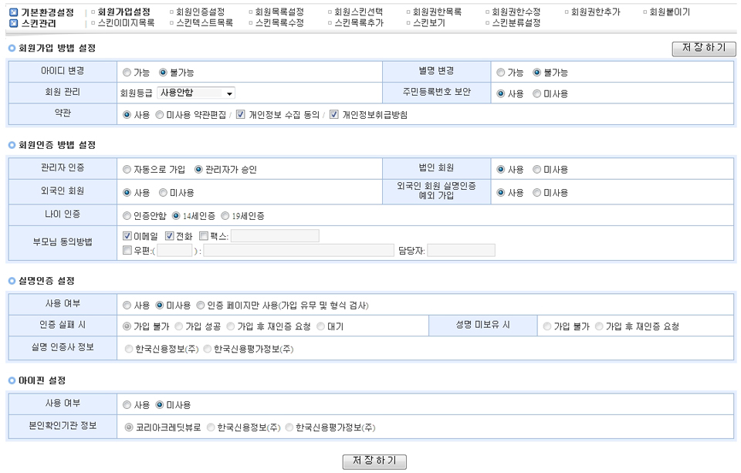This screenshot has width=741, height=473.
Task: Select 사용 under 아이핀 설정 사용 여부
Action: (127, 405)
